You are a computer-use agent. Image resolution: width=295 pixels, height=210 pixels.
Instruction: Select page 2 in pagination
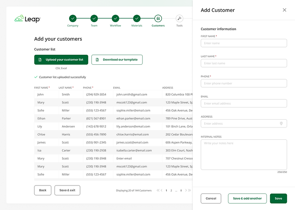point(171,190)
